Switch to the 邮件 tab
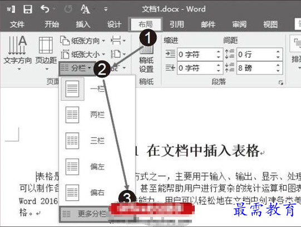The image size is (301, 227). 208,24
